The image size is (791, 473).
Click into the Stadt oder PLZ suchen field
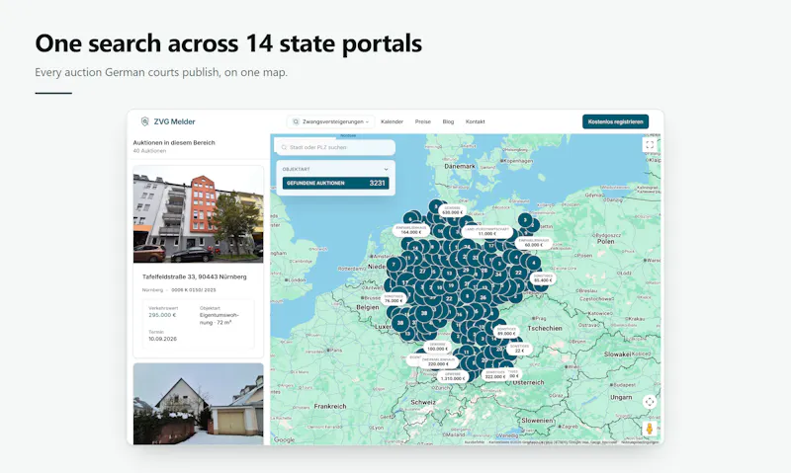pos(335,147)
